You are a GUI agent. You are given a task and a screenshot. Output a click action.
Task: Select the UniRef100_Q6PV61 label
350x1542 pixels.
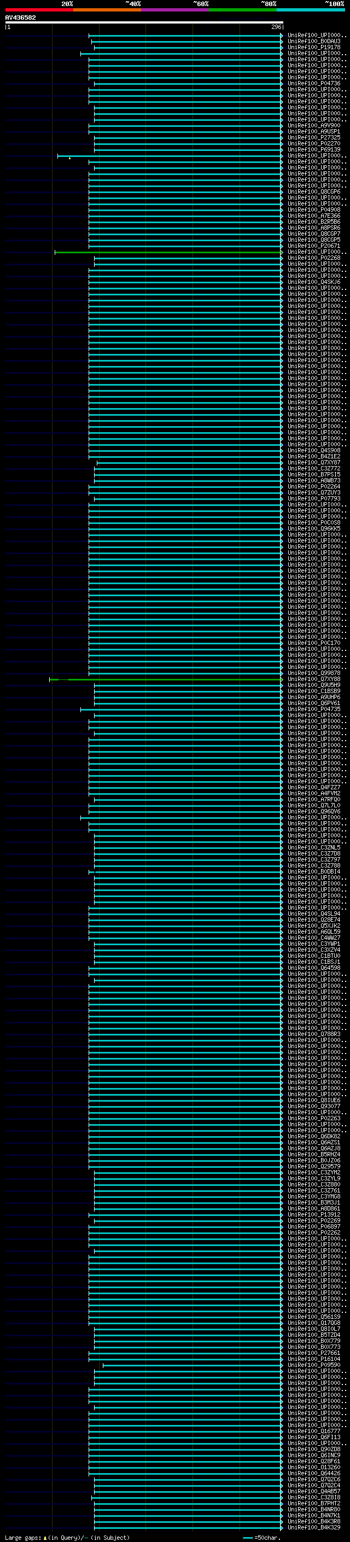pos(314,703)
